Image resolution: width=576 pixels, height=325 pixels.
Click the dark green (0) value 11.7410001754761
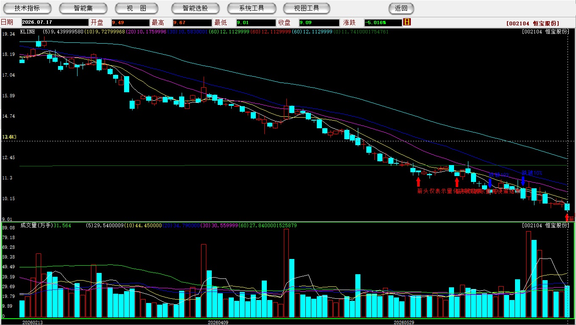[x=361, y=31]
